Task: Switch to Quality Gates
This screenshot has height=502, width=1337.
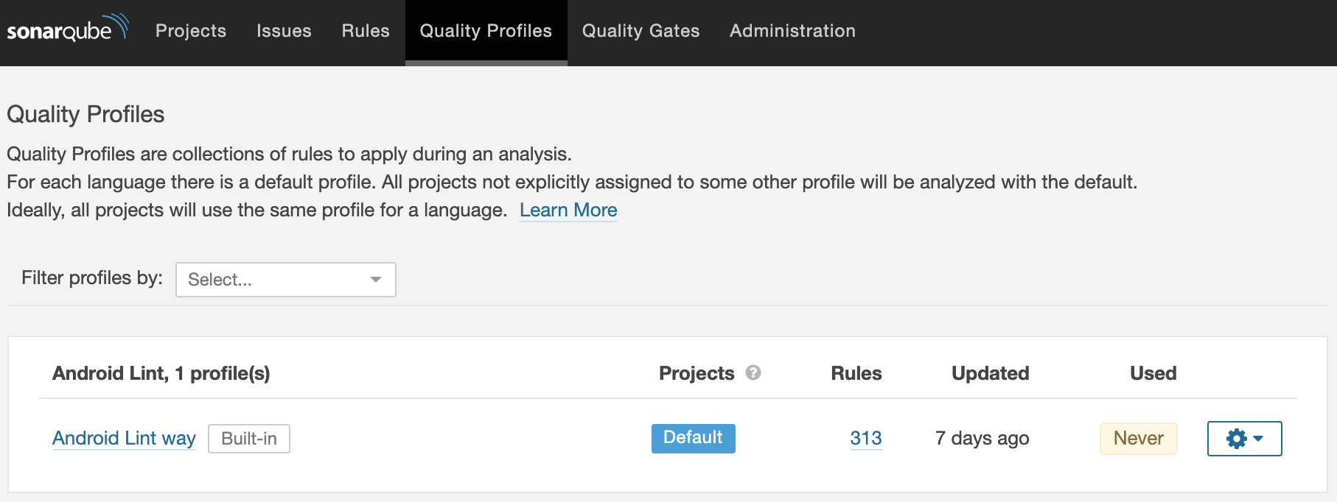Action: 640,31
